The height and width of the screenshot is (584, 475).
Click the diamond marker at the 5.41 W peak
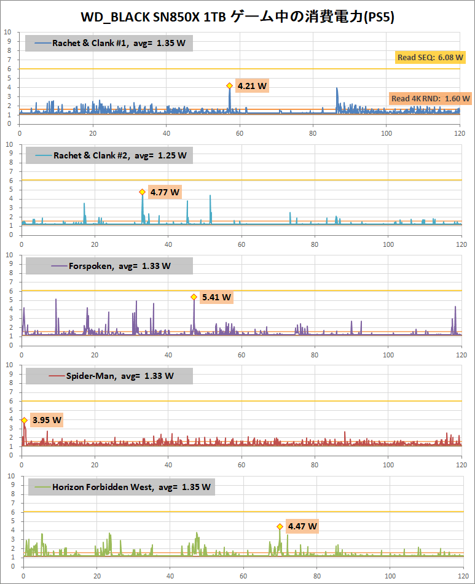[194, 297]
